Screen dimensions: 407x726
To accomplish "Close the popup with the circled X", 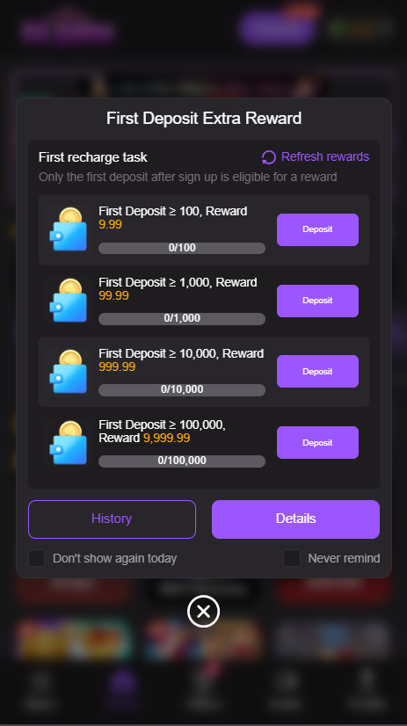I will (203, 612).
